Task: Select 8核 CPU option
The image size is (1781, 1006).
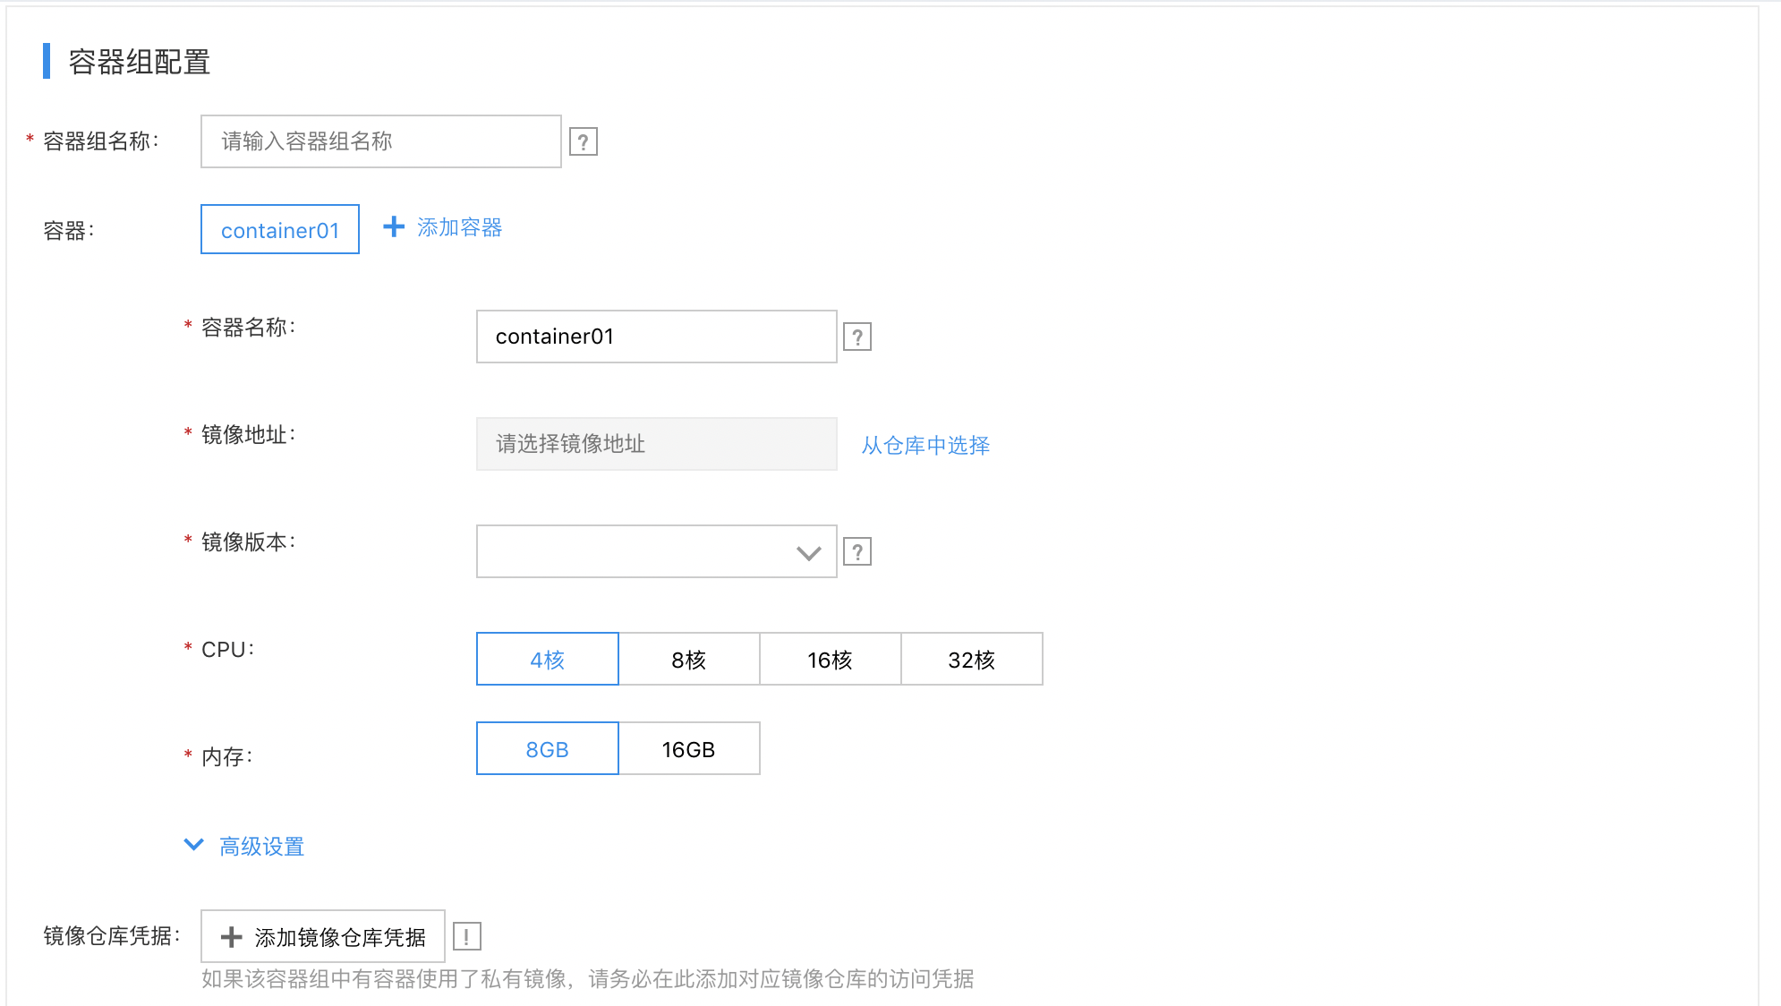Action: point(688,660)
